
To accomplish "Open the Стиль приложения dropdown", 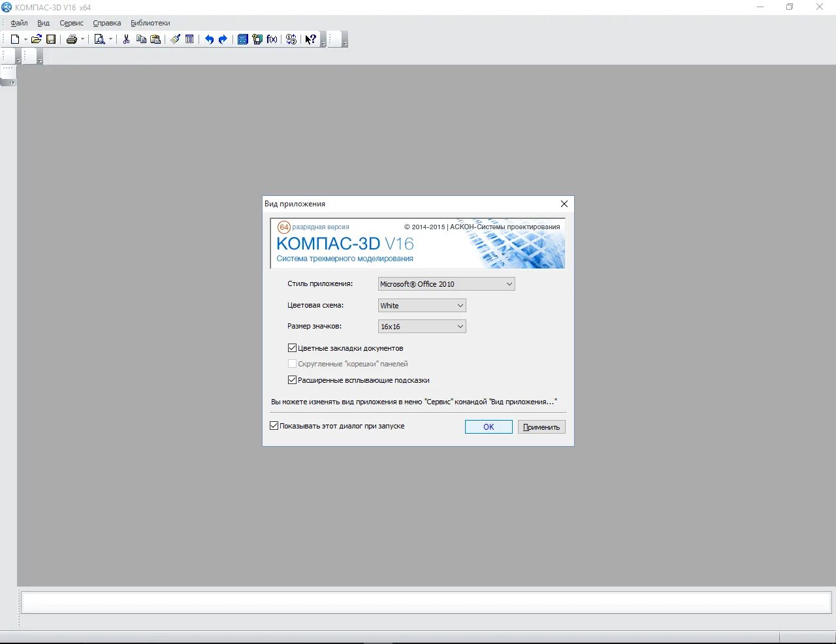I will click(447, 284).
